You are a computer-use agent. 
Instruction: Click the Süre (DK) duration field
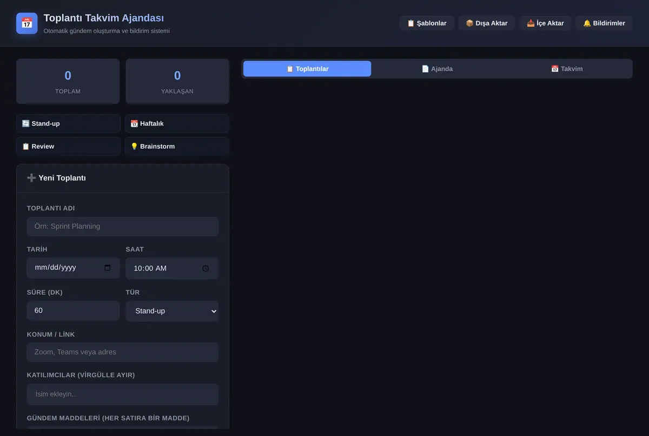(x=73, y=311)
